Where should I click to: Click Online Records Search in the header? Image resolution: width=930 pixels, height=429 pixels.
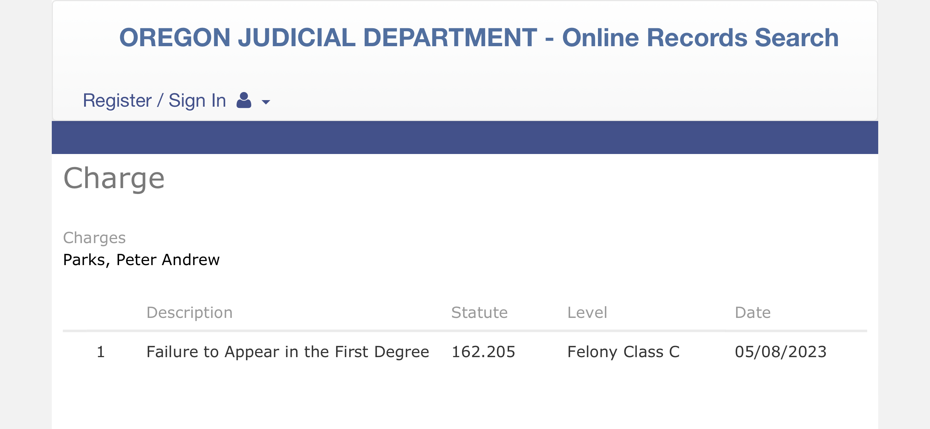coord(700,38)
